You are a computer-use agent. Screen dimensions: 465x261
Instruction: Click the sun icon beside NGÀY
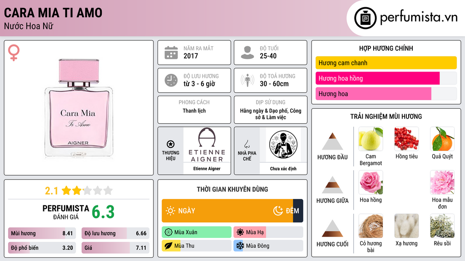tap(171, 211)
